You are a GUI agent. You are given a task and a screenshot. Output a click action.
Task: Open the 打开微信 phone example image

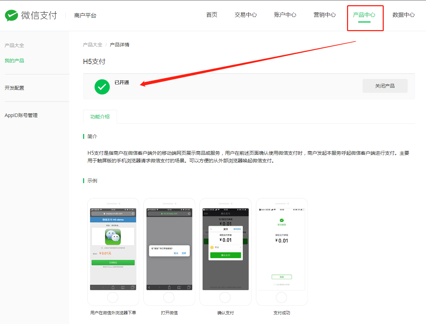[169, 252]
